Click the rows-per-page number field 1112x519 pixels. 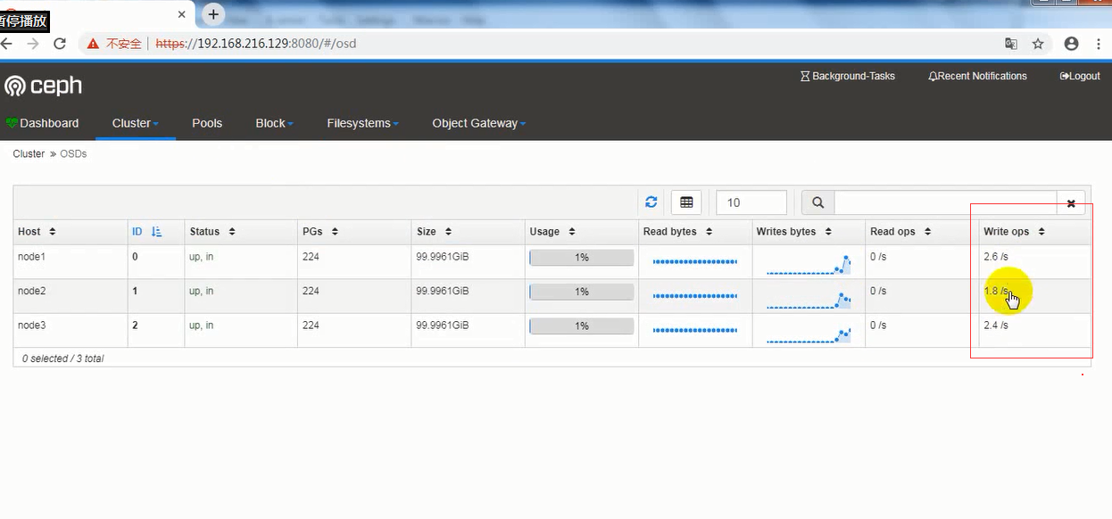[x=751, y=202]
